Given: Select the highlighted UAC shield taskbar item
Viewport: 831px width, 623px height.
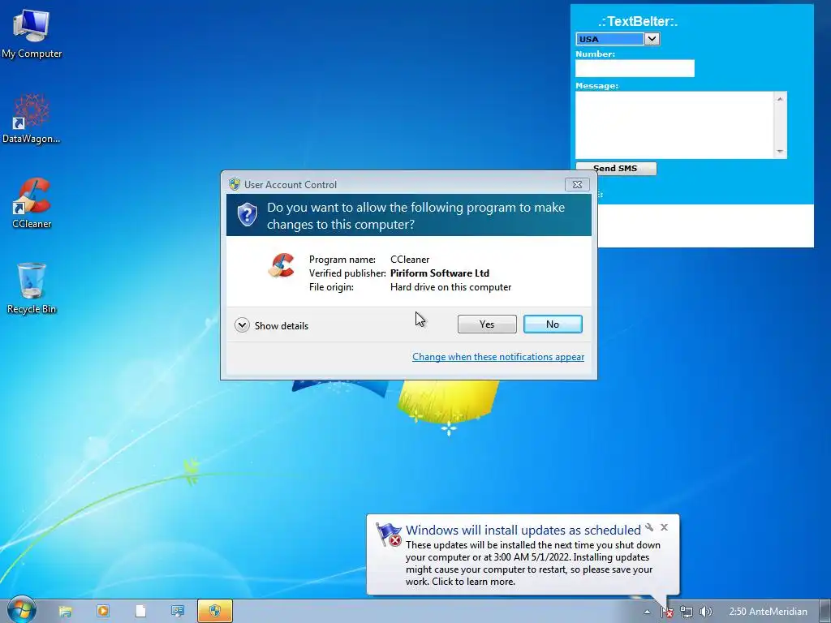Looking at the screenshot, I should (214, 611).
